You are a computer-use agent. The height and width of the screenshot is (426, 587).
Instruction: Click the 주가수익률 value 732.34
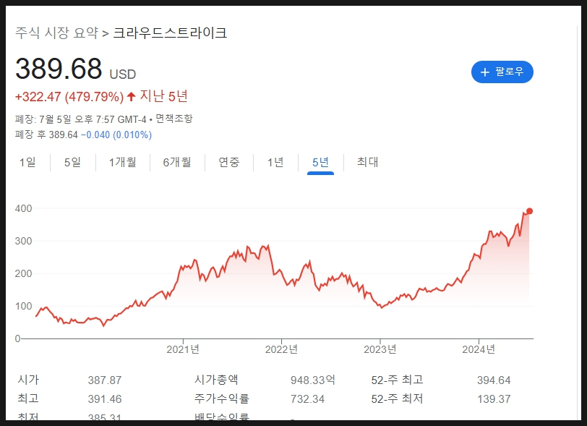click(x=307, y=399)
